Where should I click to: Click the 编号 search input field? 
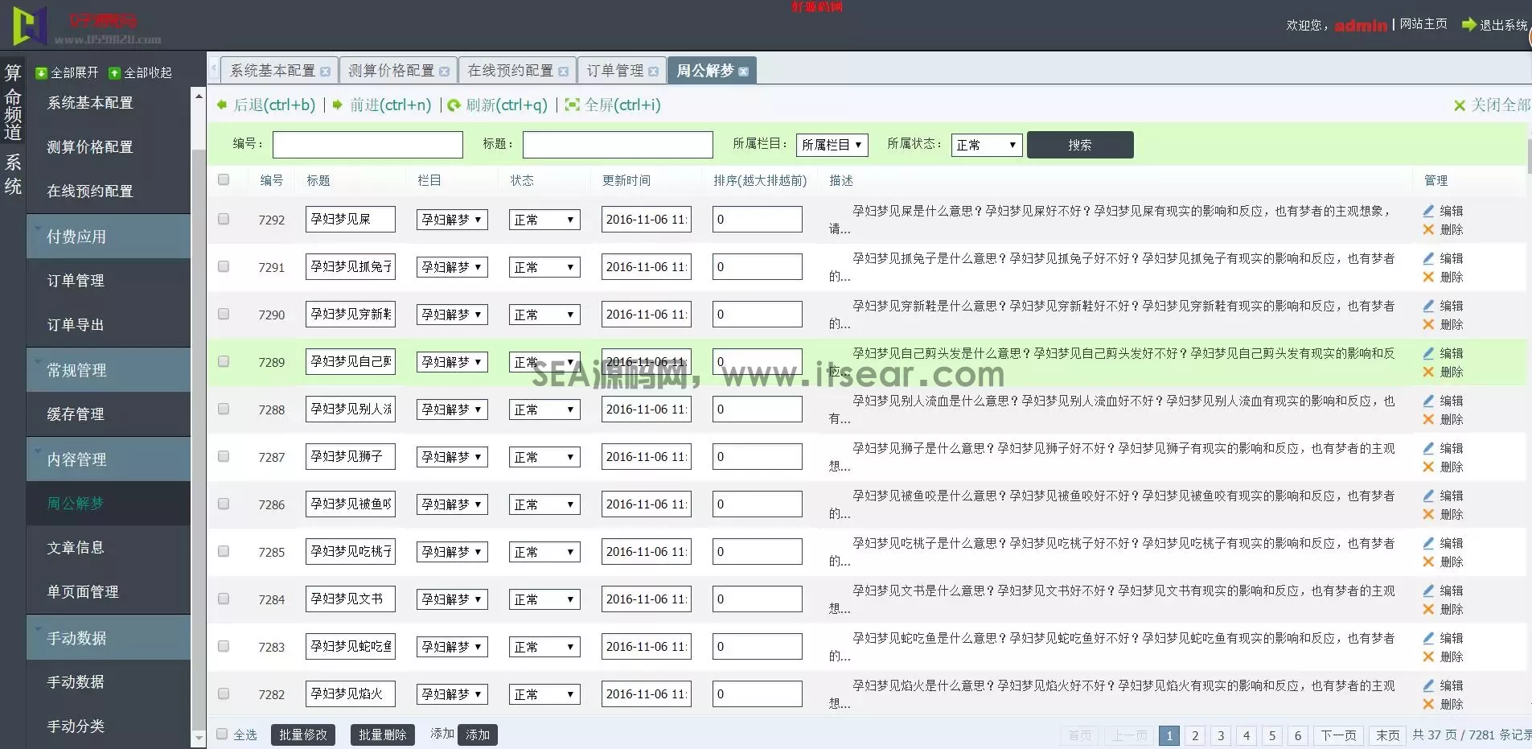(368, 145)
